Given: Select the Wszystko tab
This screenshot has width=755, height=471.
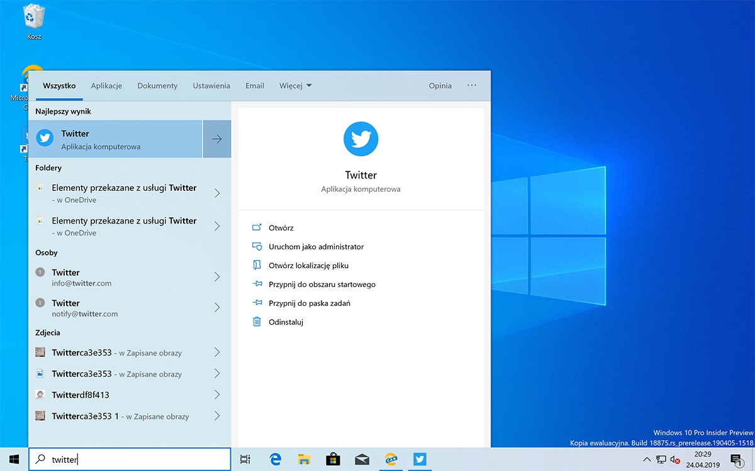Looking at the screenshot, I should [x=59, y=86].
